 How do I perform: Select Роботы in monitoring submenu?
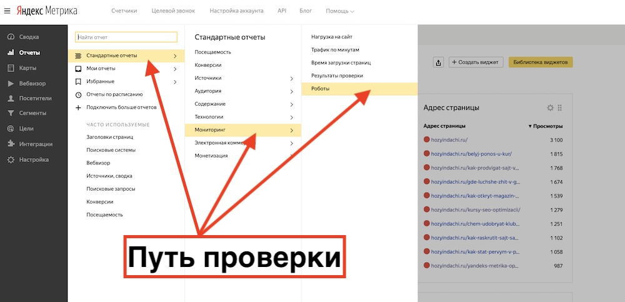point(359,89)
